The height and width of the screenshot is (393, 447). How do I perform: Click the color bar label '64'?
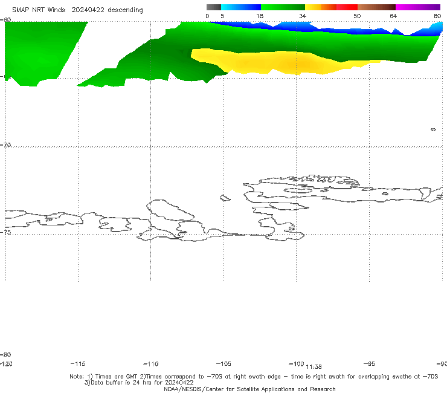[393, 16]
